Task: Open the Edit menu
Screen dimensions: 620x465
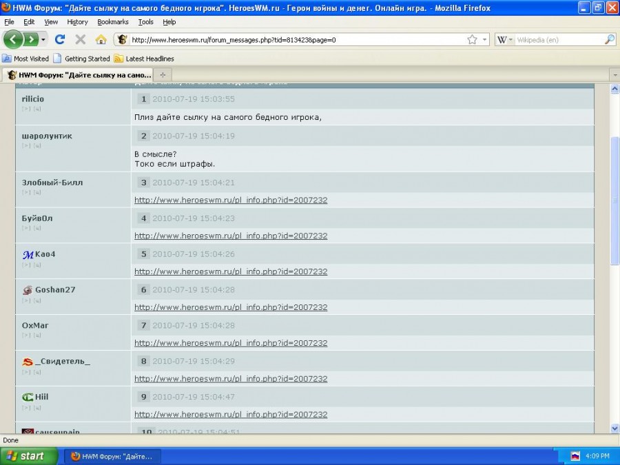Action: (29, 22)
